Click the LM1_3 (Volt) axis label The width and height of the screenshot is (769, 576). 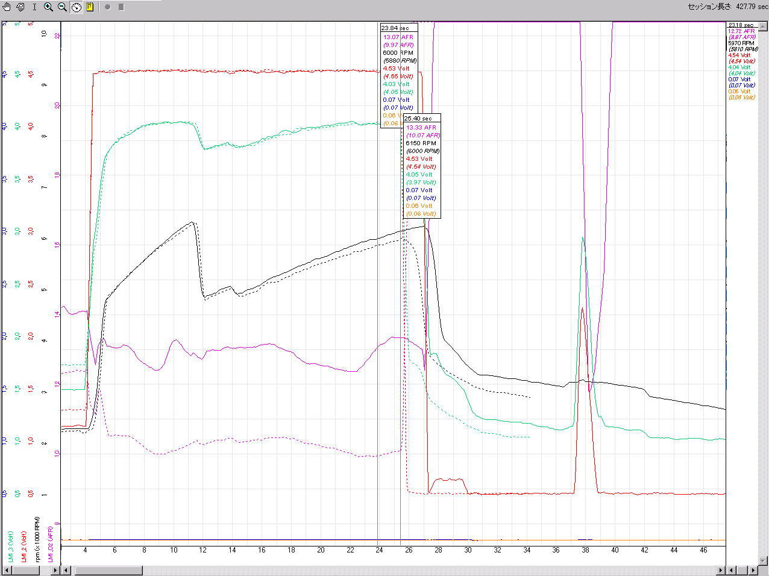click(11, 546)
